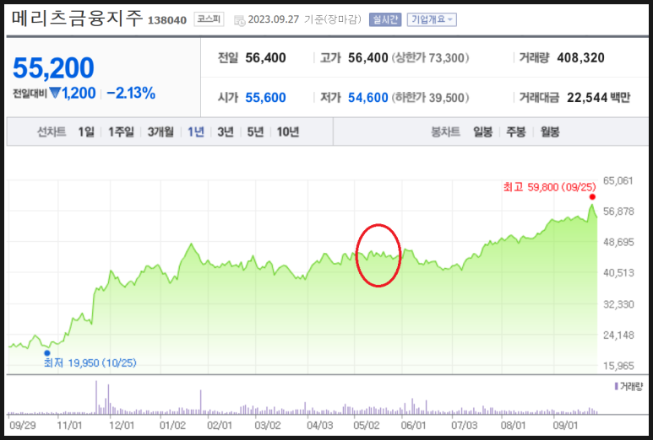653x440 pixels.
Task: Click the 48,695 y-axis label
Action: (618, 242)
